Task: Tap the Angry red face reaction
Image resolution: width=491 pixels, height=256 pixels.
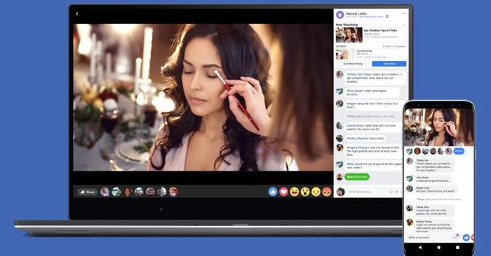Action: tap(327, 192)
